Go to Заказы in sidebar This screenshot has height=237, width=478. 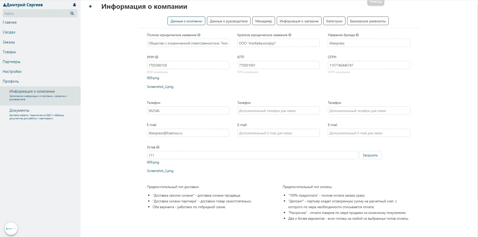coord(9,42)
